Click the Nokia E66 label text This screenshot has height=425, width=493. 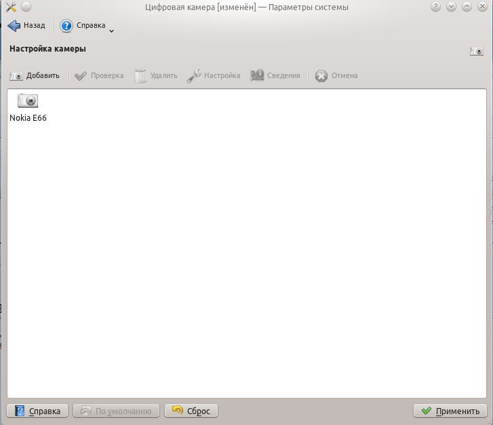coord(28,118)
